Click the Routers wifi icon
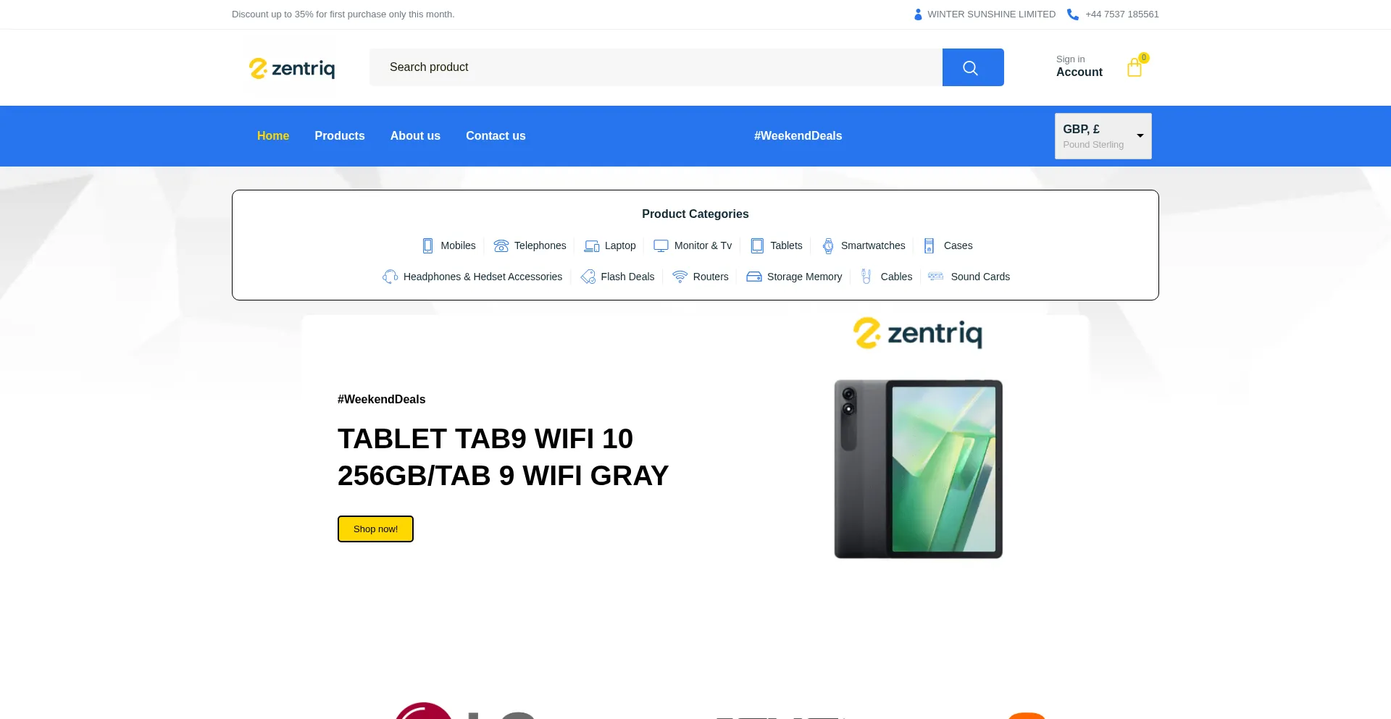The width and height of the screenshot is (1391, 719). (x=680, y=277)
